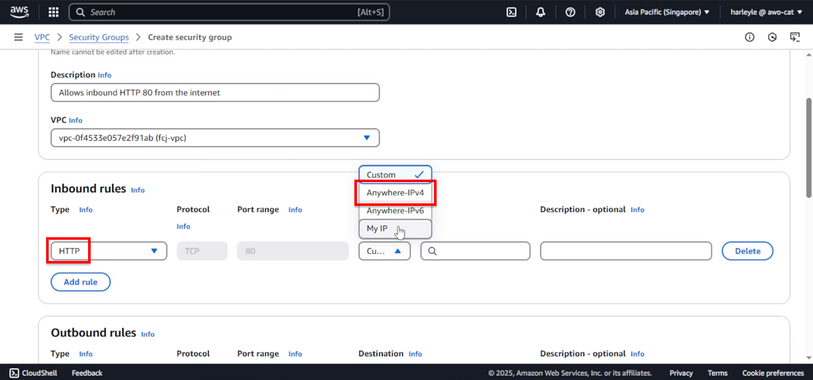Open the notifications bell

coord(541,12)
